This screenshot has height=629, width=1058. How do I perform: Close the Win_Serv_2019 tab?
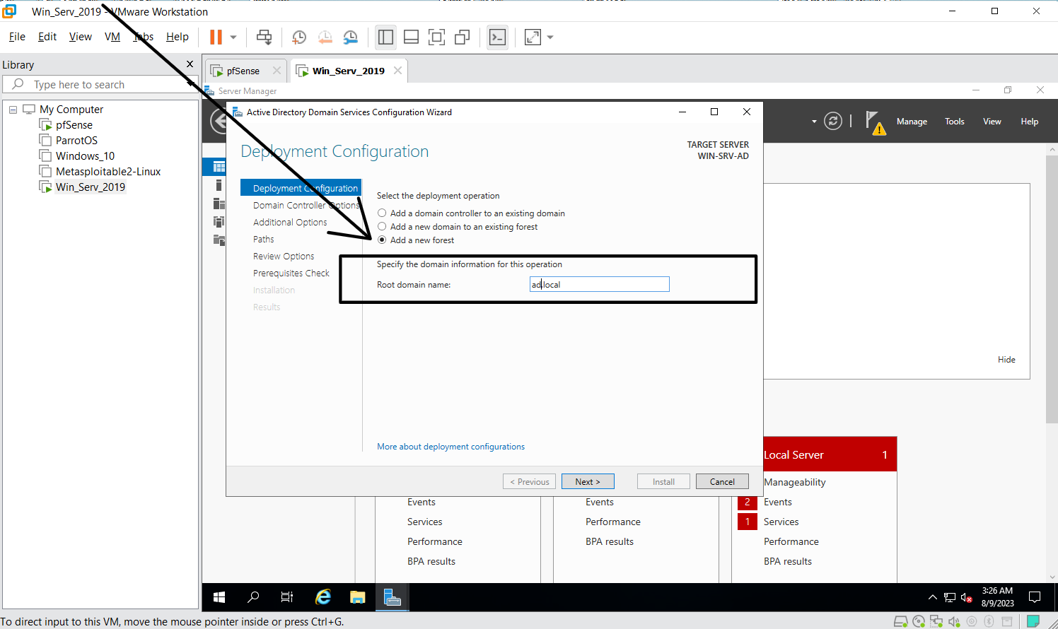397,71
